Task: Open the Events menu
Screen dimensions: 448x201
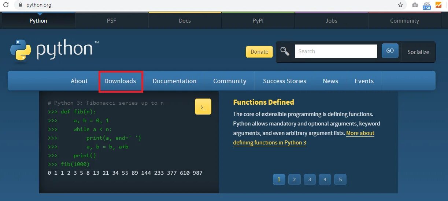Action: 364,81
